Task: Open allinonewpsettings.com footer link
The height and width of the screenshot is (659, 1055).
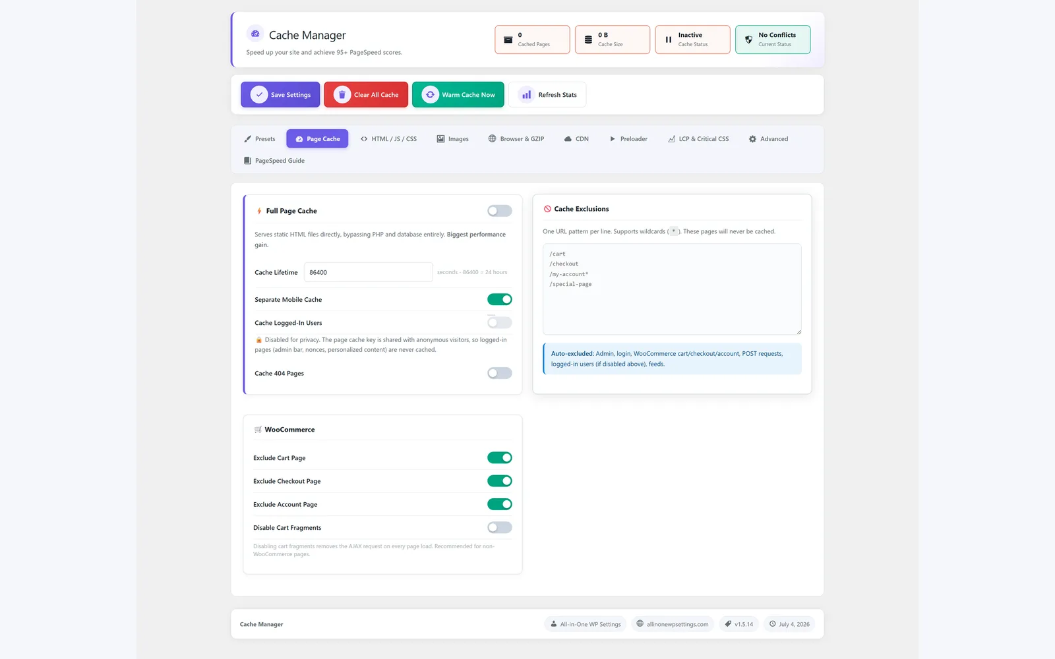Action: click(673, 624)
